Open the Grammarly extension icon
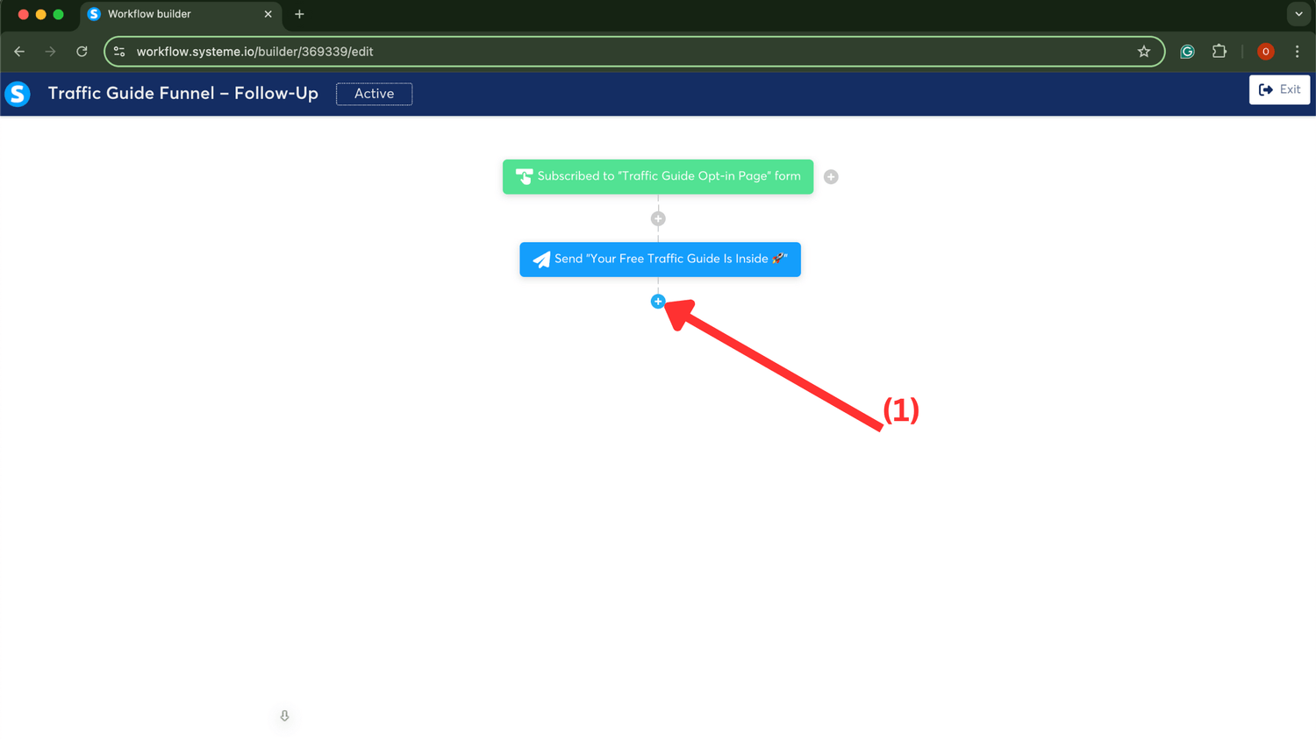This screenshot has height=740, width=1316. click(1187, 52)
